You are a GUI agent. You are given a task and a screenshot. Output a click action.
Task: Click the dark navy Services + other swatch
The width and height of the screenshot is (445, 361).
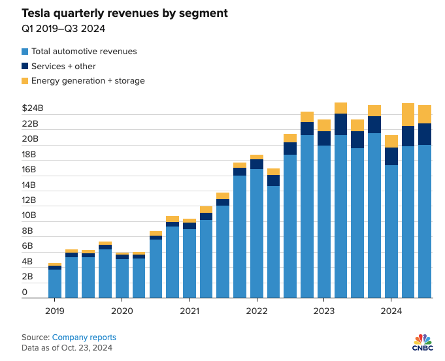pyautogui.click(x=25, y=66)
